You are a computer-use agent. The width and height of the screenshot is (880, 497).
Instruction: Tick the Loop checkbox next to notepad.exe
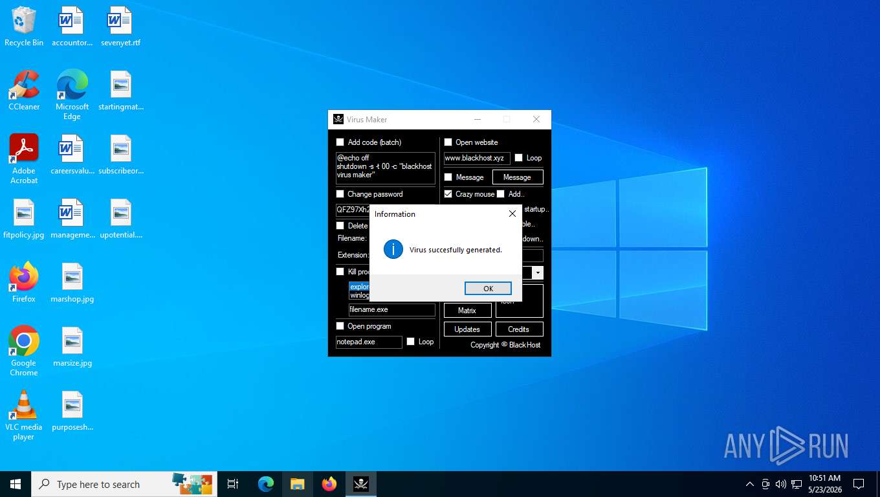[410, 342]
